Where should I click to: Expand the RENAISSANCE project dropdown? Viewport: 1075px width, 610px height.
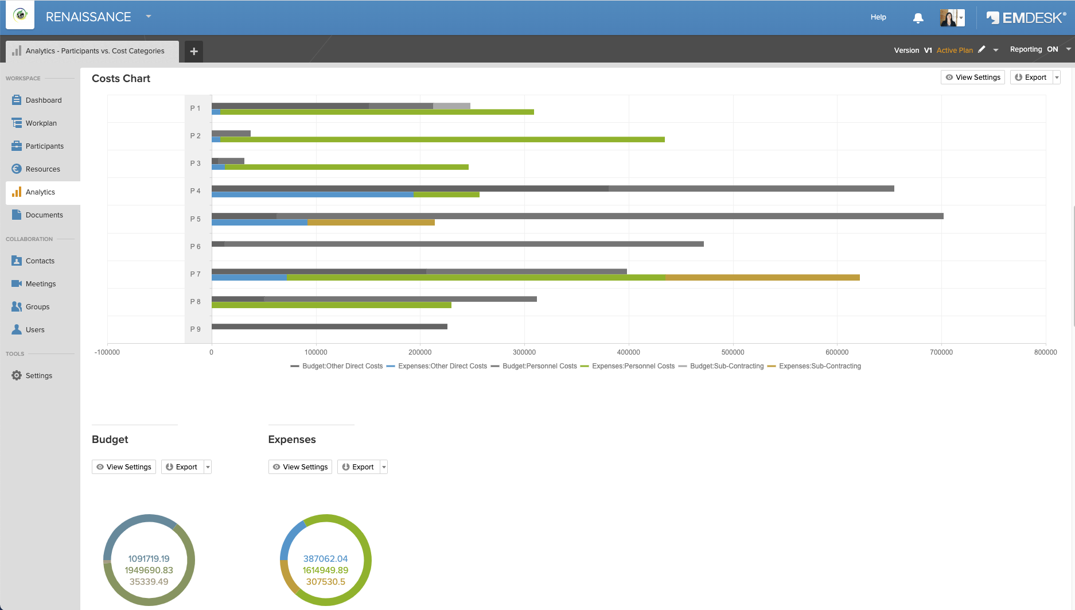click(149, 17)
